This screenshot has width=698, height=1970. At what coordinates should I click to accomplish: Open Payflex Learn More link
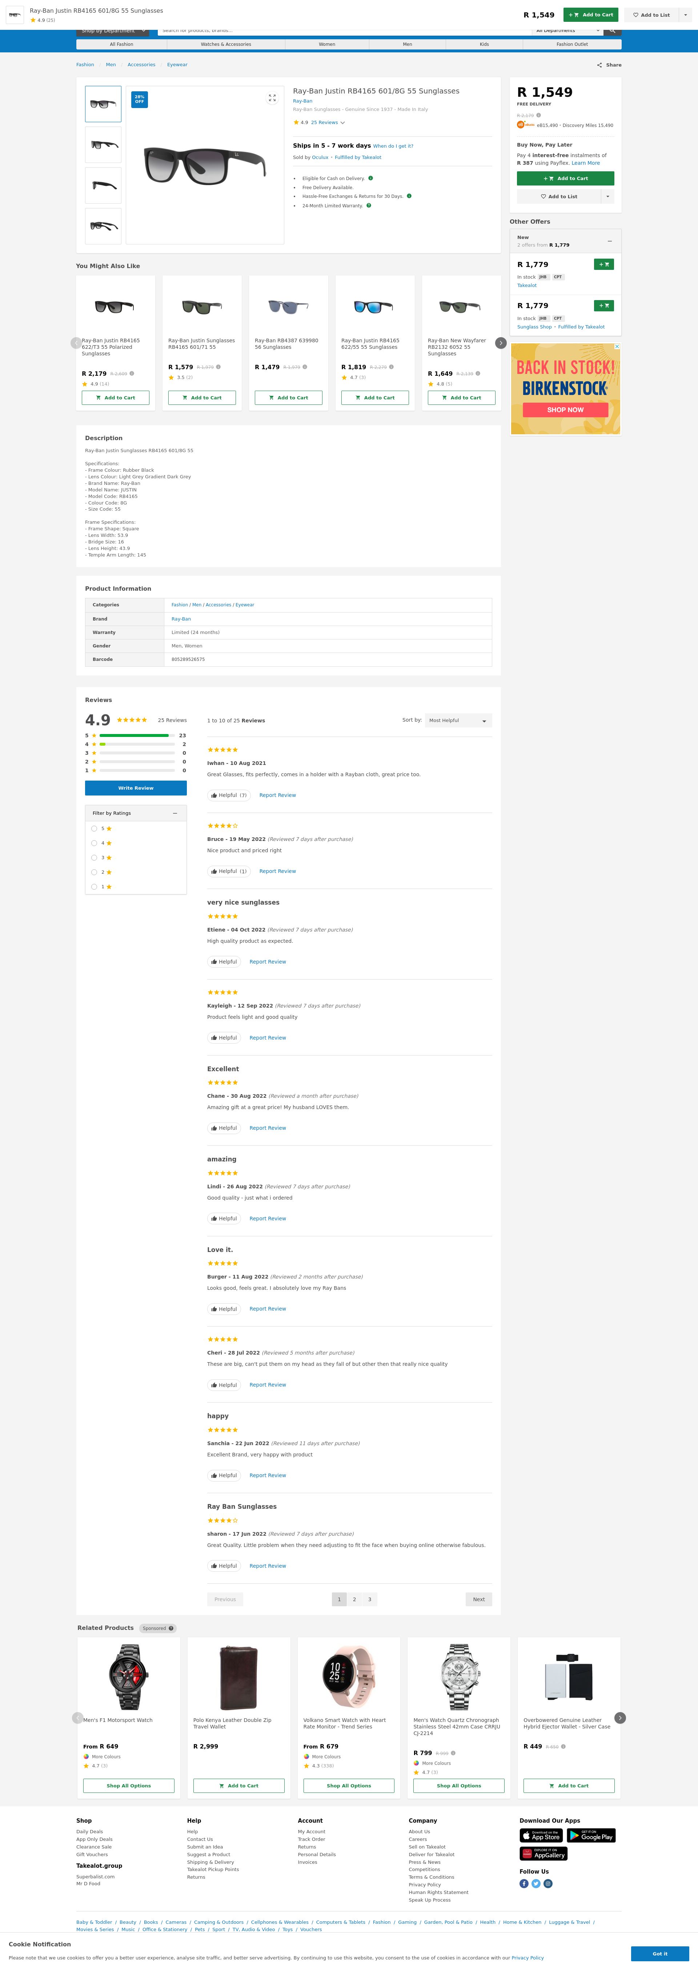[x=586, y=163]
